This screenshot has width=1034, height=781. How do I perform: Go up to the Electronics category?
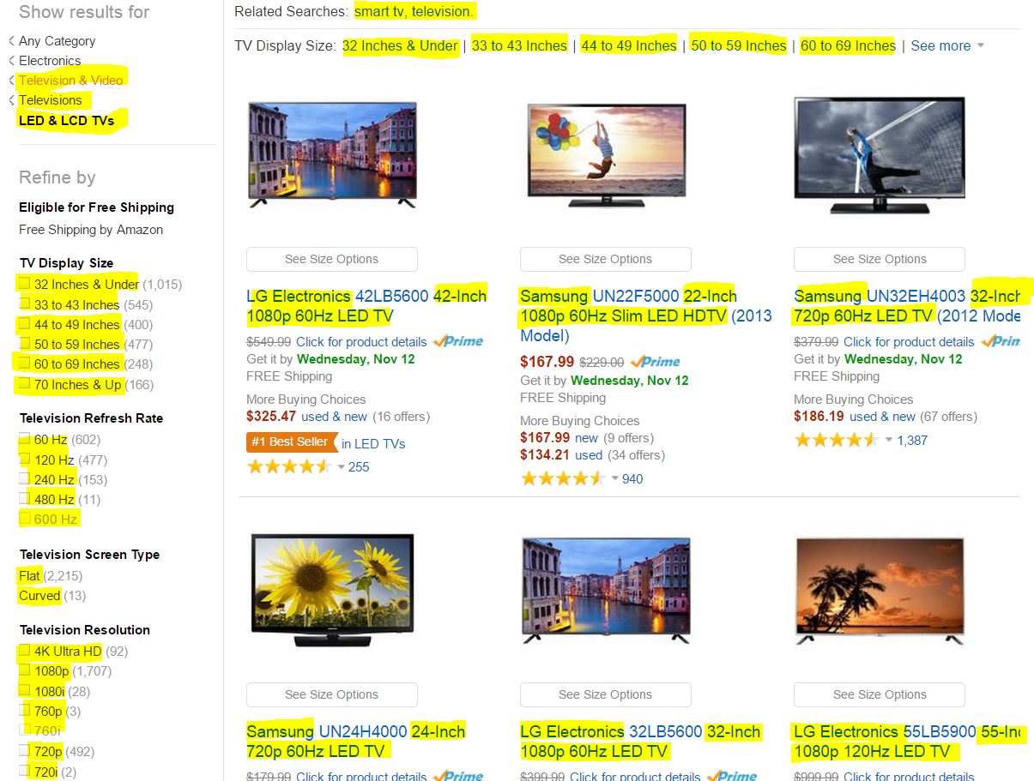pos(50,61)
